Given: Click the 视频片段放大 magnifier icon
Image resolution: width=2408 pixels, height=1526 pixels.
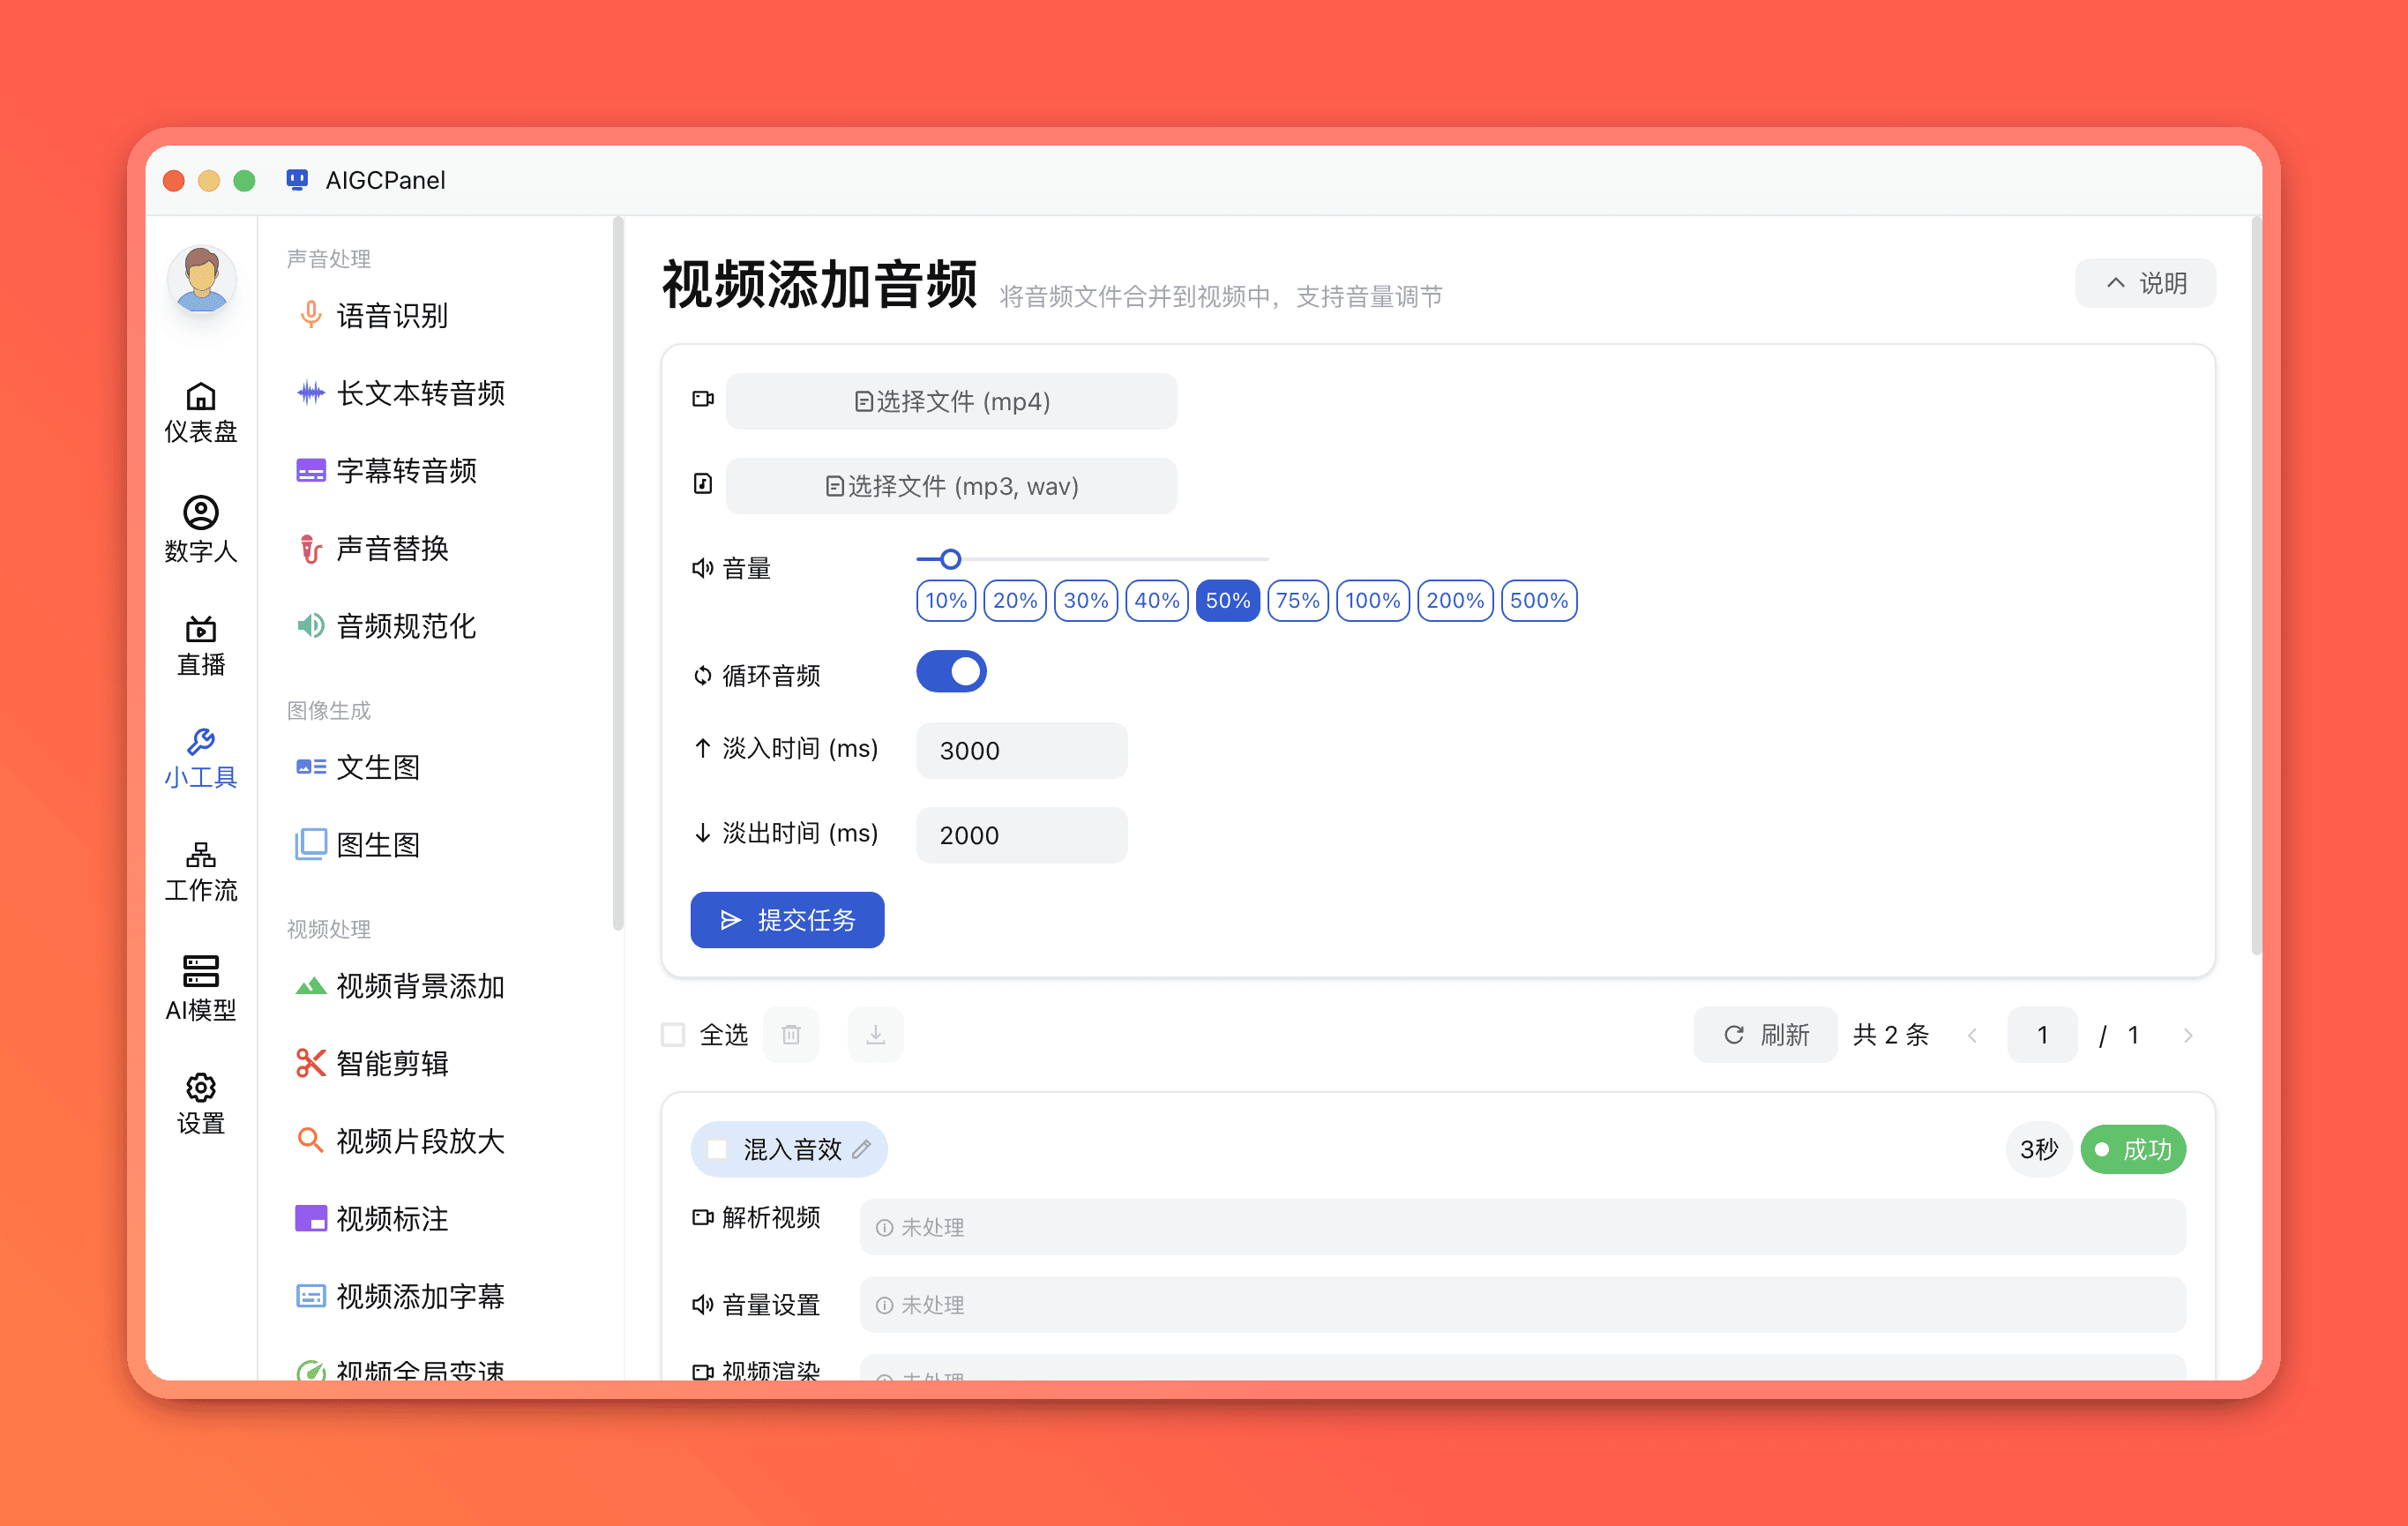Looking at the screenshot, I should click(x=310, y=1140).
